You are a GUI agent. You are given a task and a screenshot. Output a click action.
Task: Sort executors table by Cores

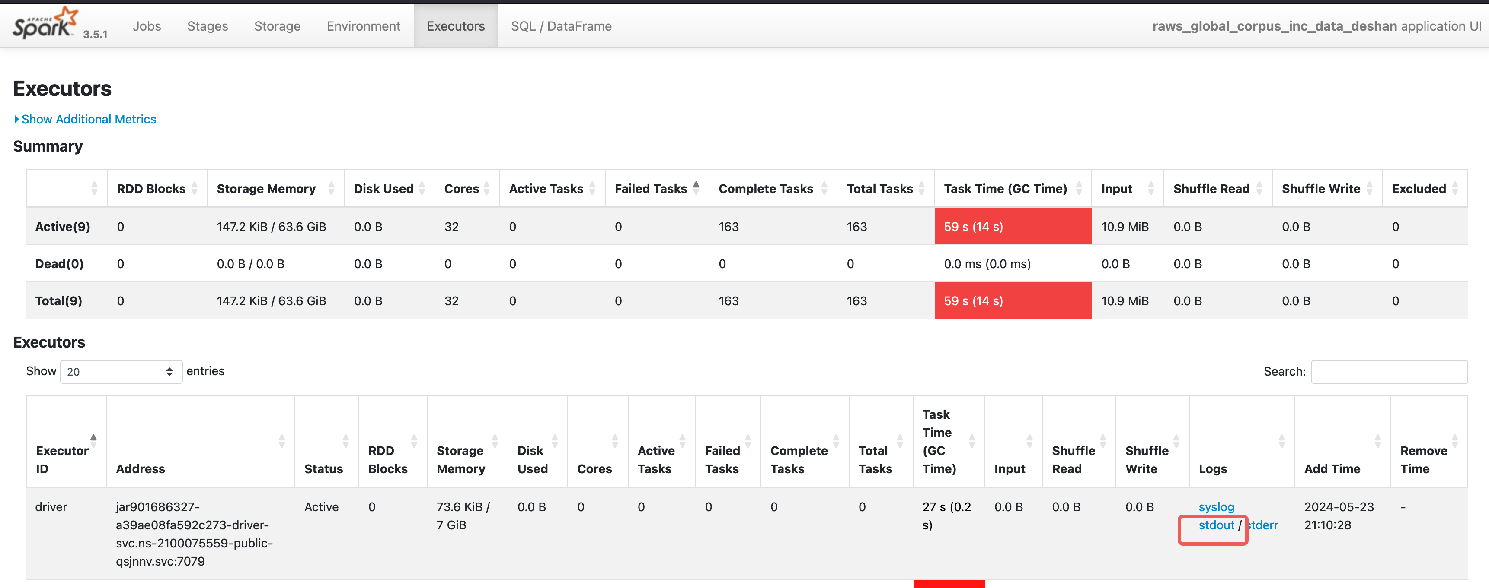tap(598, 442)
